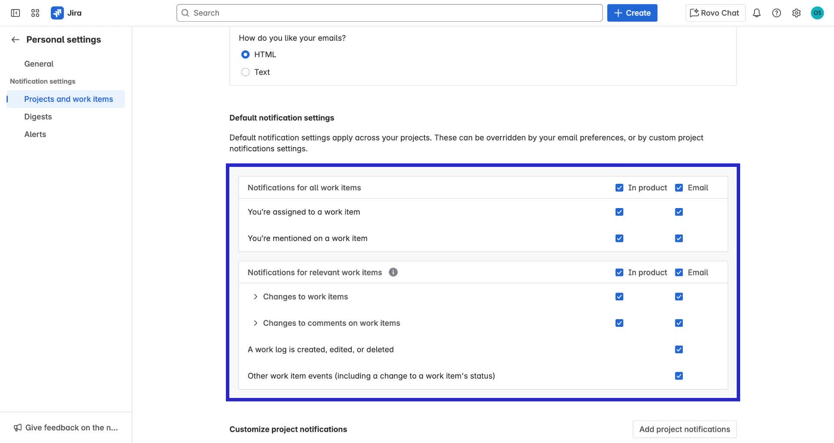Open the help menu
Image resolution: width=834 pixels, height=443 pixels.
[776, 13]
